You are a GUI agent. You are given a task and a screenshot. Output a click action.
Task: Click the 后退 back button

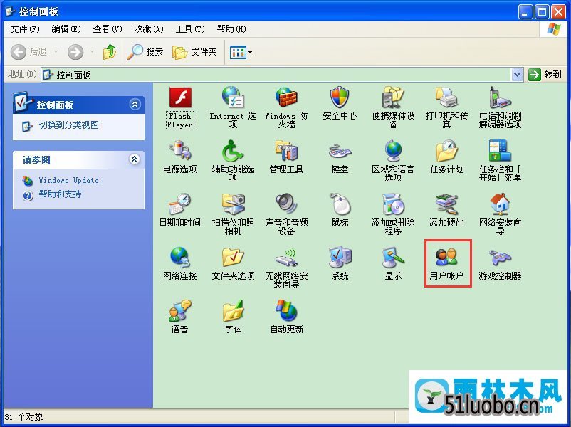(x=29, y=52)
